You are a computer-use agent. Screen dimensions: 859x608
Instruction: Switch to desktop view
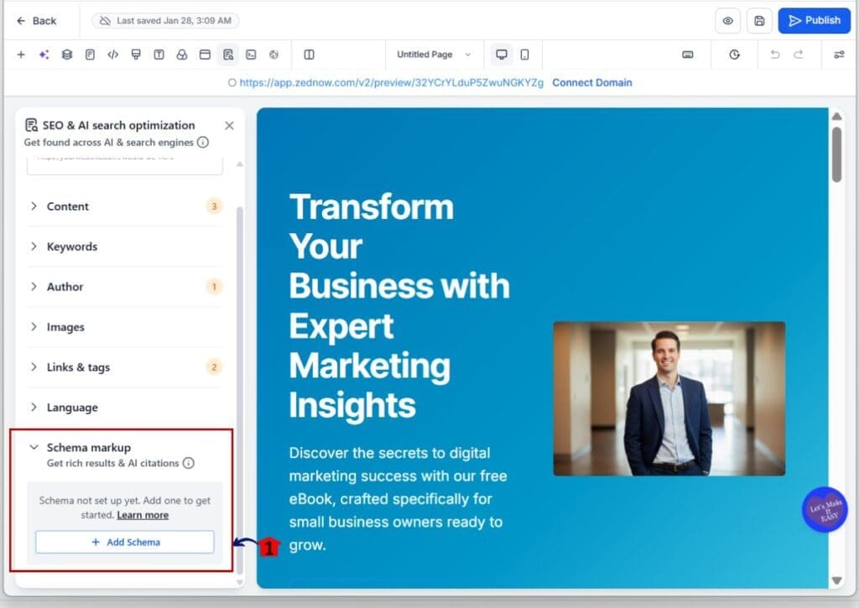[x=502, y=55]
